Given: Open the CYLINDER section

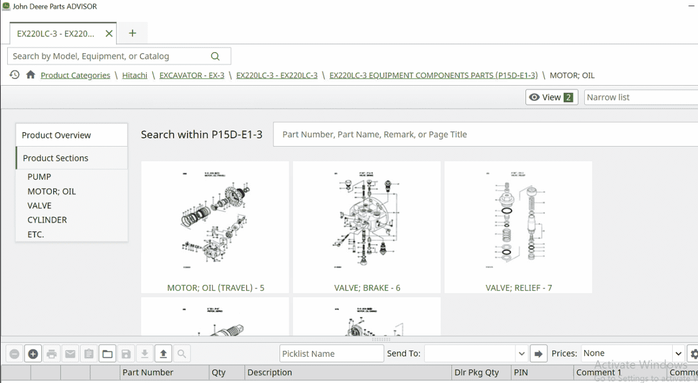Looking at the screenshot, I should [x=47, y=220].
